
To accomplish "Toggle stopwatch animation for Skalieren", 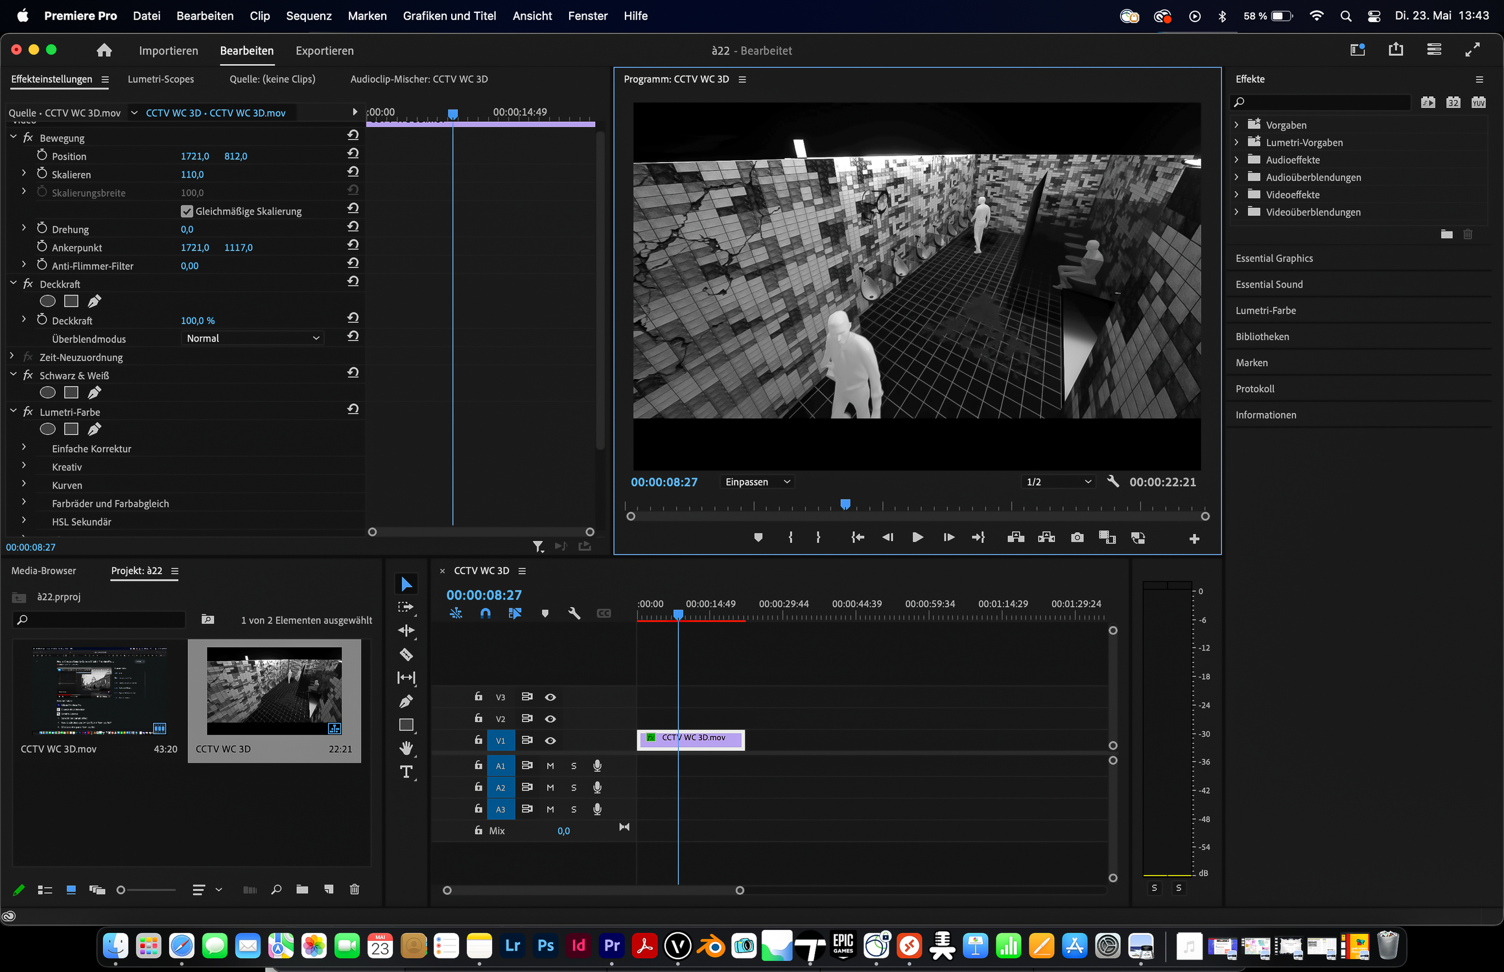I will 42,174.
